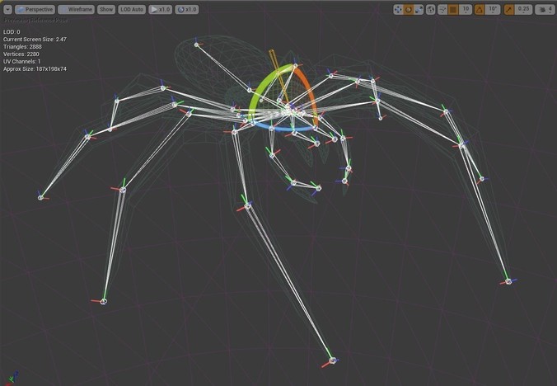
Task: Open the Wireframe view mode menu
Action: pos(76,10)
